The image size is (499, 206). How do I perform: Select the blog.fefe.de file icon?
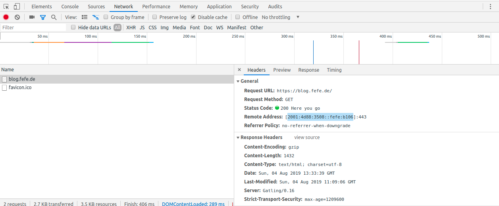click(x=4, y=79)
